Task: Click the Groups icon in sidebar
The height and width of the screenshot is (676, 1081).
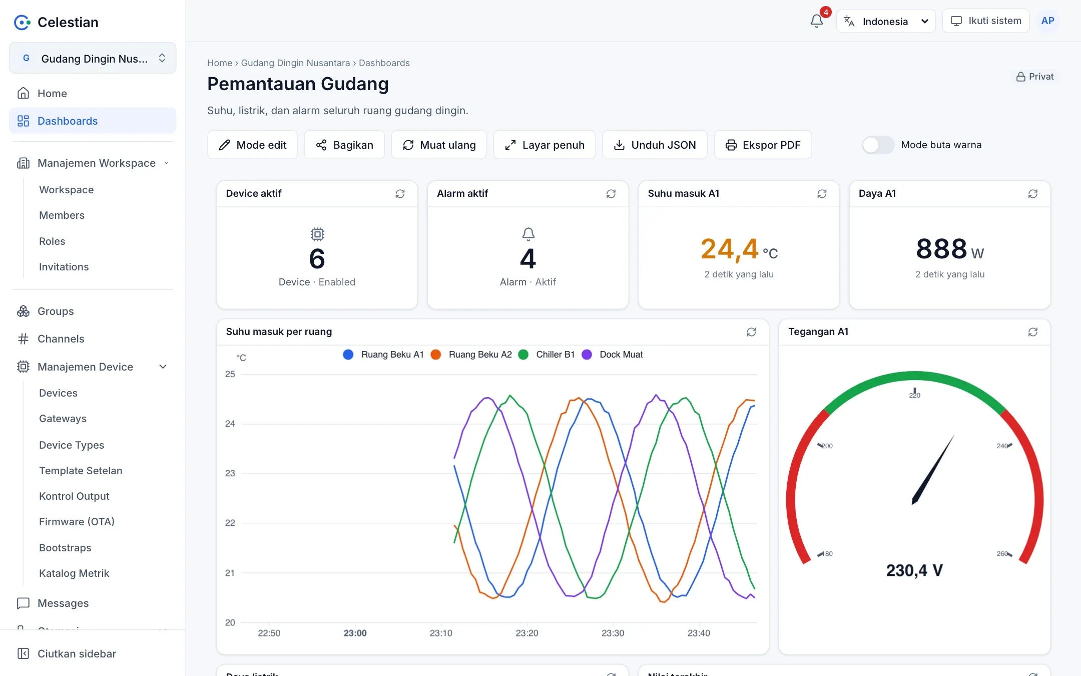Action: point(23,311)
